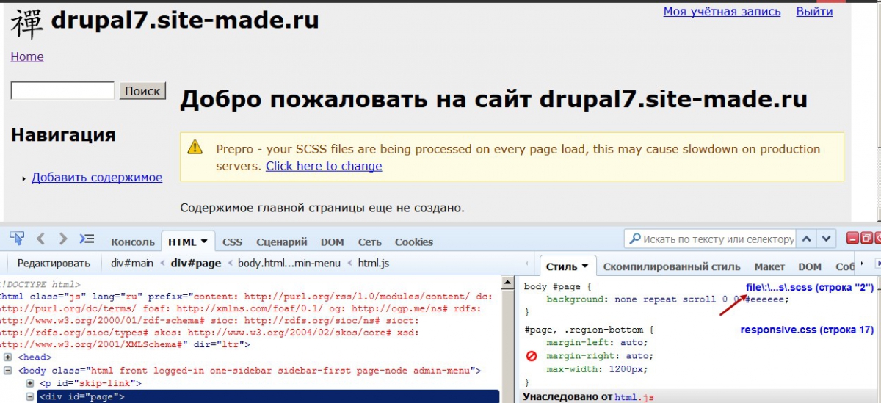Screen dimensions: 881x403
Task: Open the file:\...s\.scss source link
Action: click(809, 288)
